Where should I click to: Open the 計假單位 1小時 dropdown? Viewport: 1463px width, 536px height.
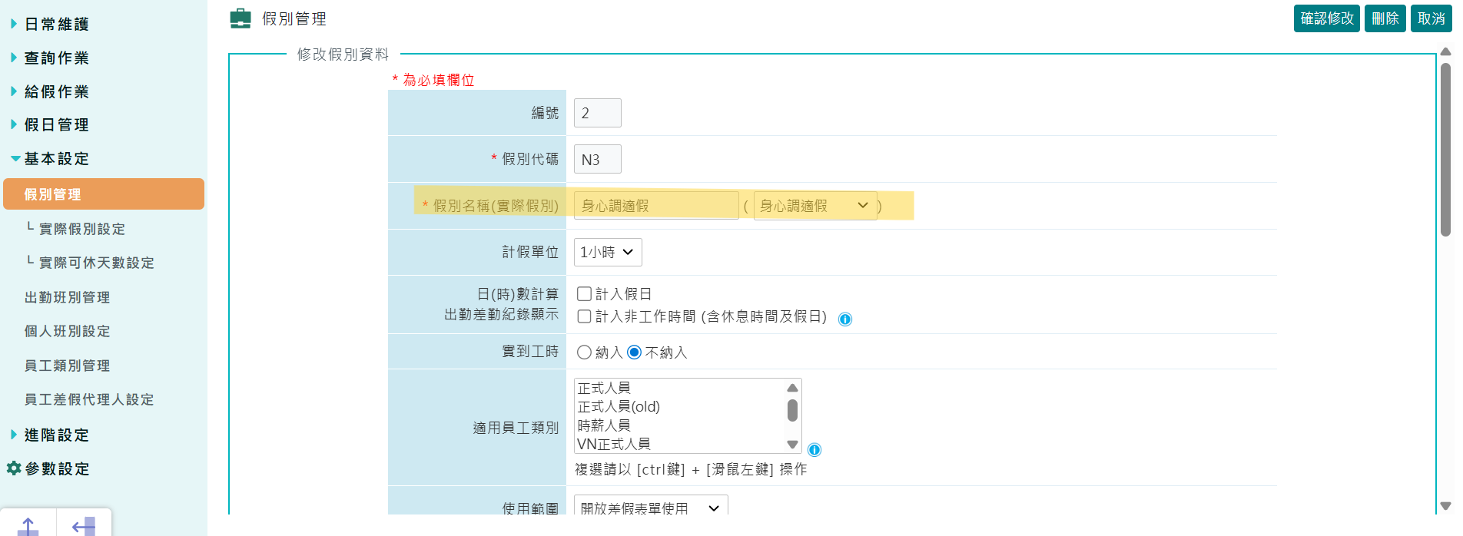[x=607, y=252]
